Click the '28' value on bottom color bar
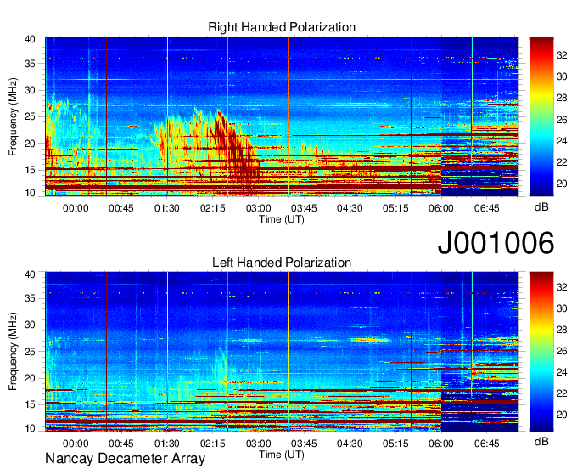The width and height of the screenshot is (577, 469). tap(562, 330)
